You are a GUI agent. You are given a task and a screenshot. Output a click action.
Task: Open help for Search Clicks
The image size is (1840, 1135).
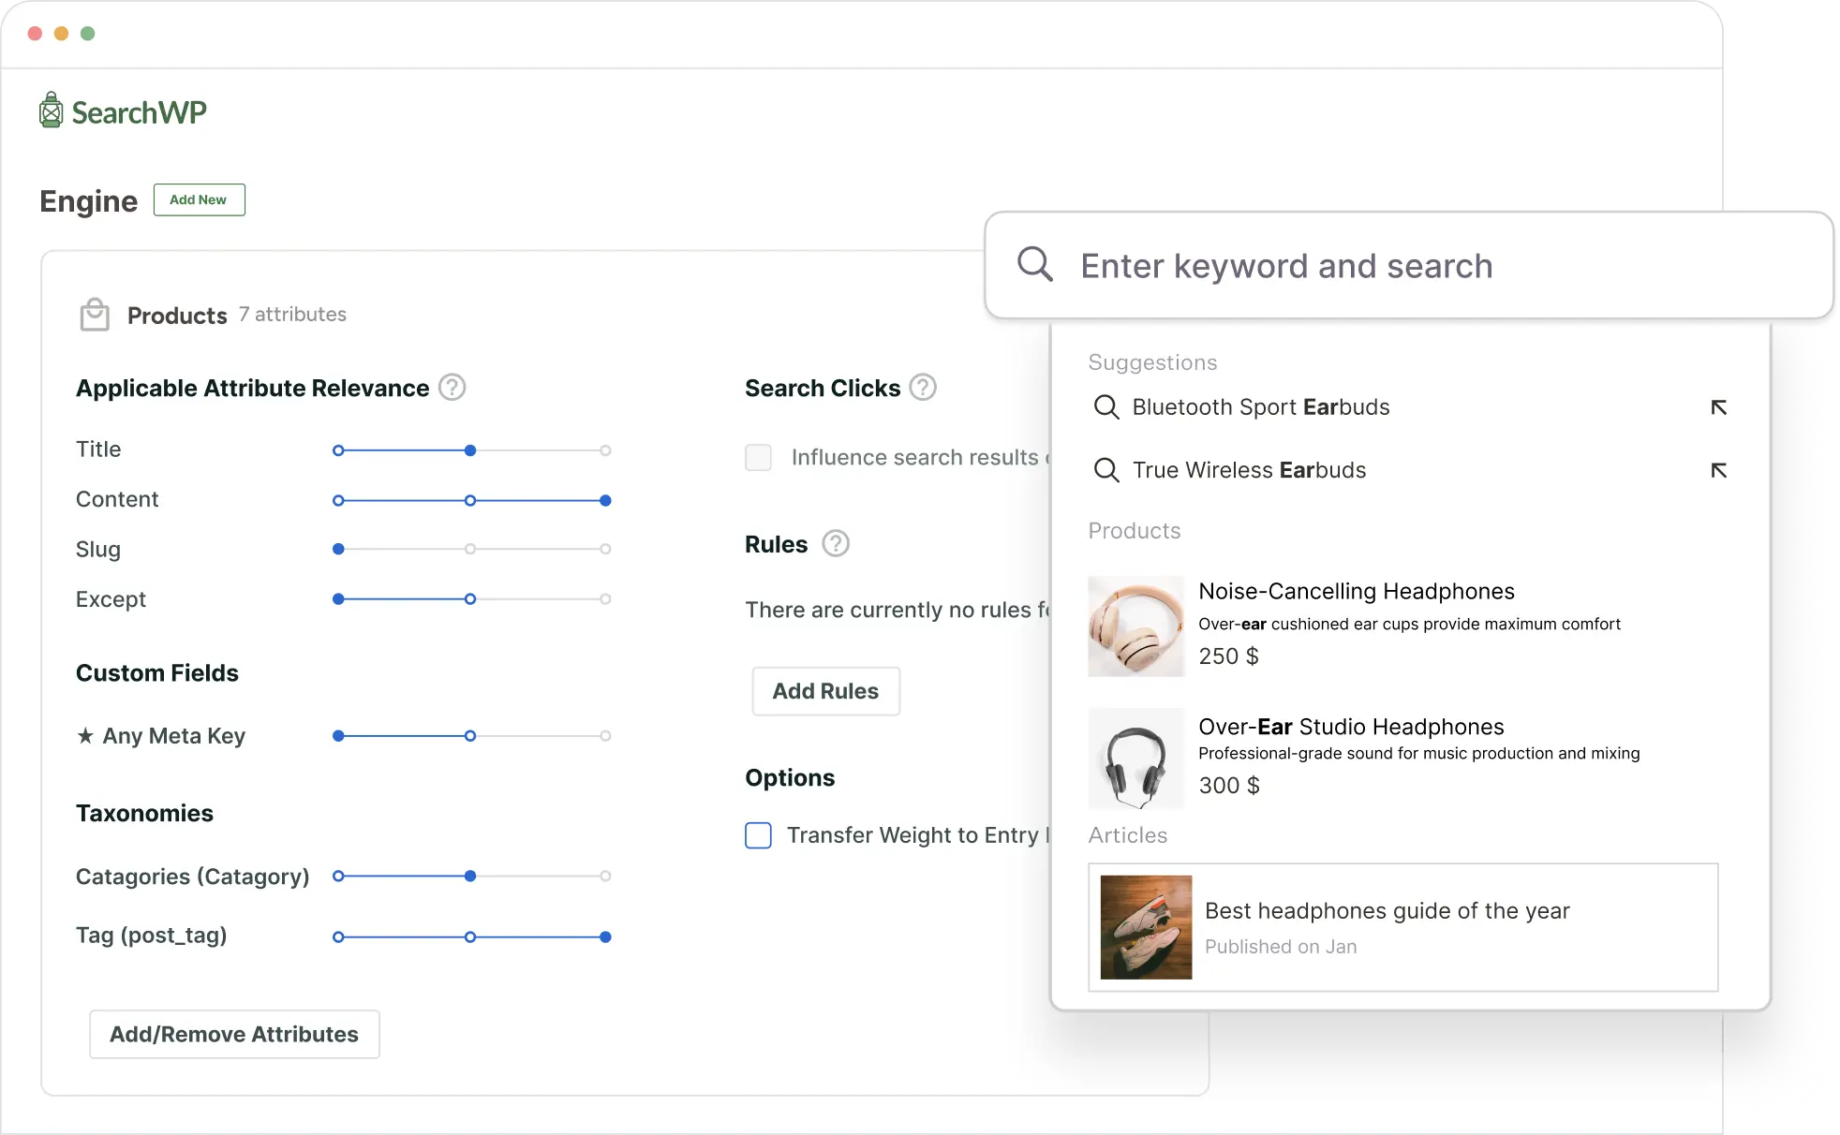pos(922,387)
